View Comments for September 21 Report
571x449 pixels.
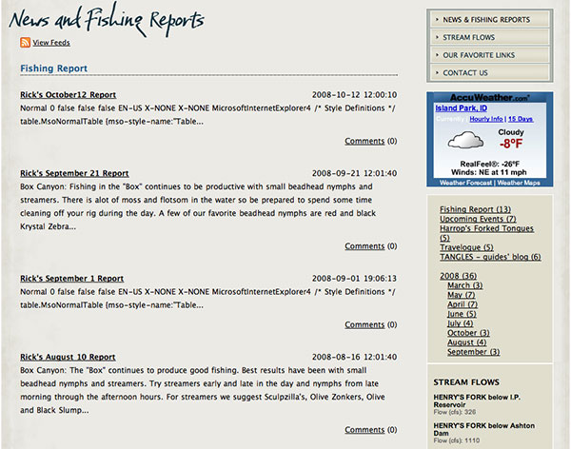click(364, 246)
